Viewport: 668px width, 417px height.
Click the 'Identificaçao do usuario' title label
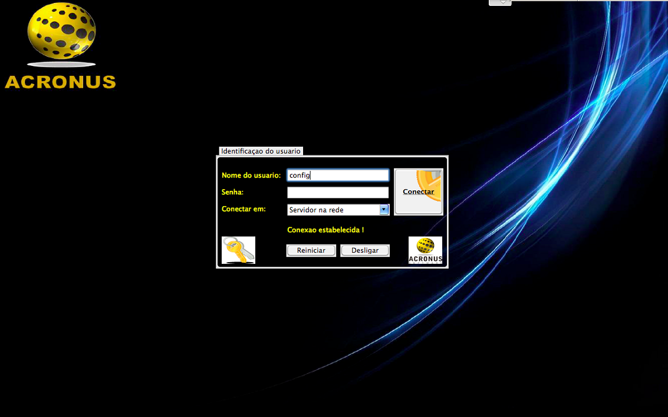pyautogui.click(x=261, y=151)
